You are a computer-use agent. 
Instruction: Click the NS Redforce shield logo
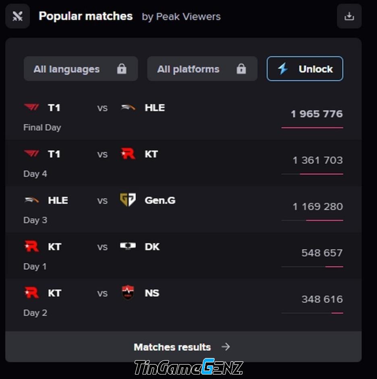pos(128,292)
